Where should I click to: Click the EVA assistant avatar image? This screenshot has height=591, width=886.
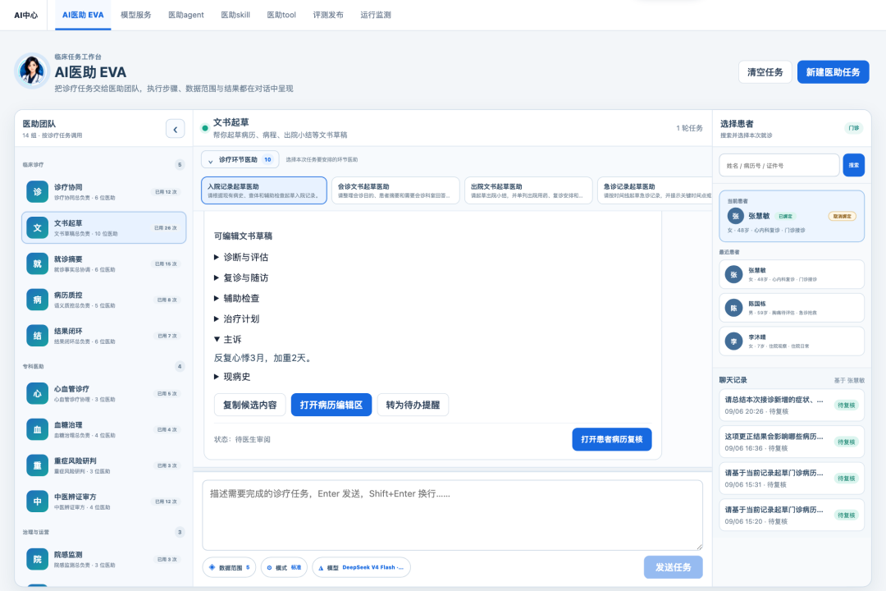coord(32,71)
